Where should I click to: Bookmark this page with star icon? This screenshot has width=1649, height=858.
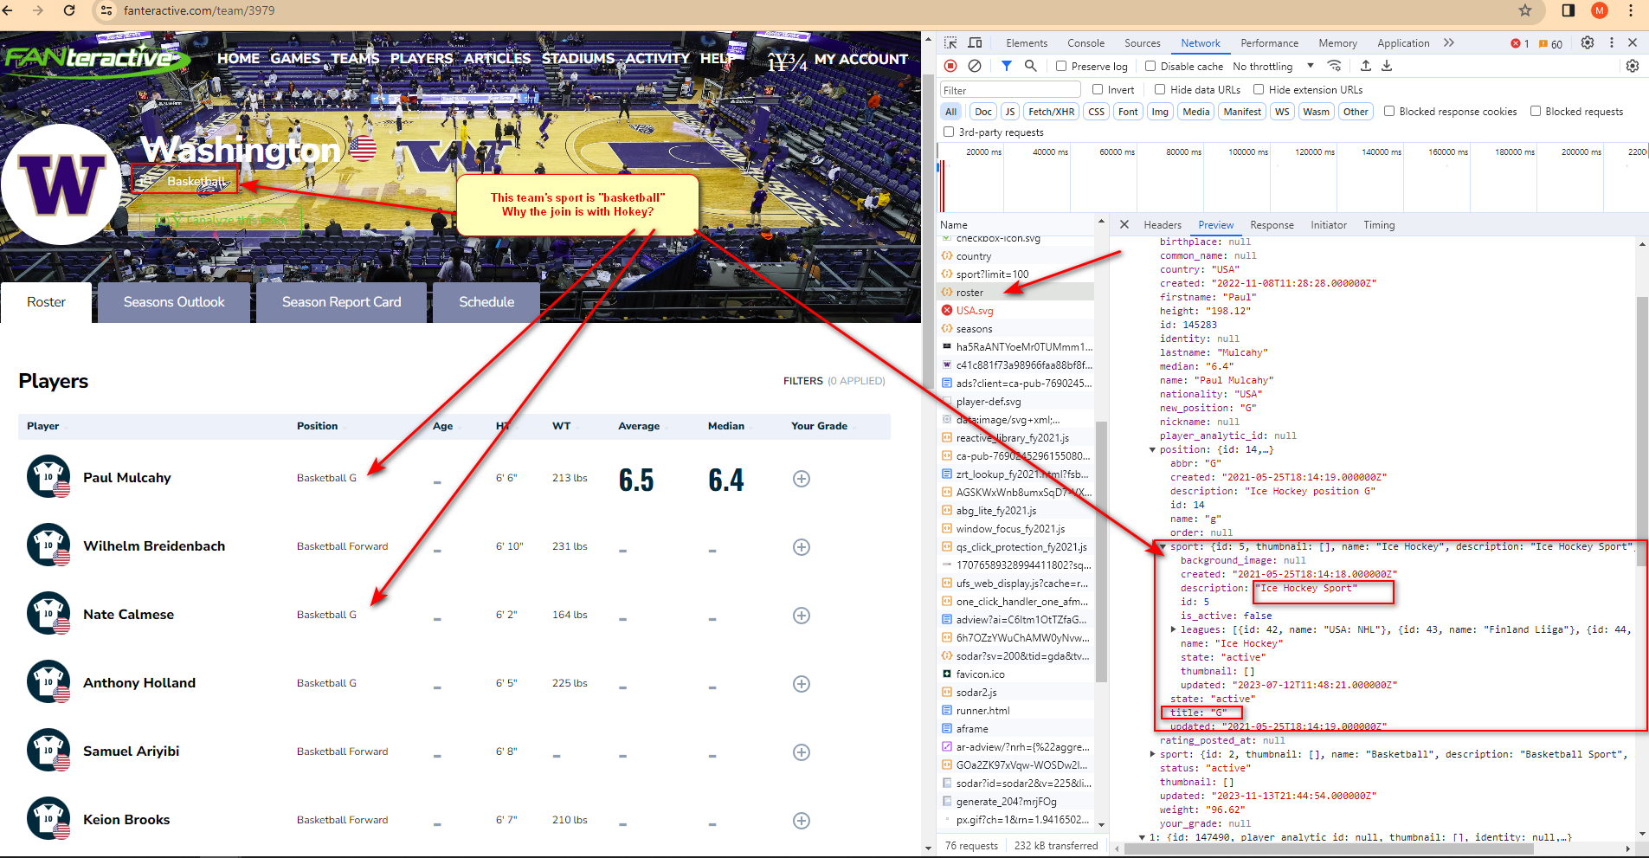pos(1525,10)
